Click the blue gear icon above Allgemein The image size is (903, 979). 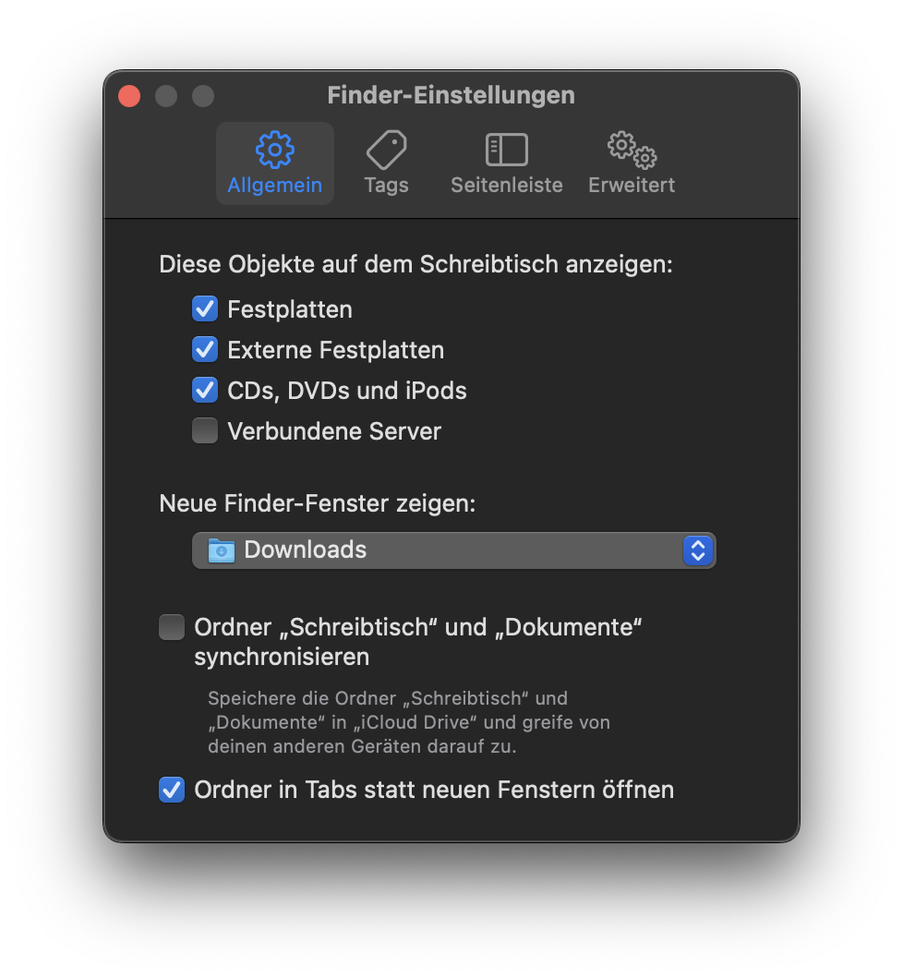(274, 149)
